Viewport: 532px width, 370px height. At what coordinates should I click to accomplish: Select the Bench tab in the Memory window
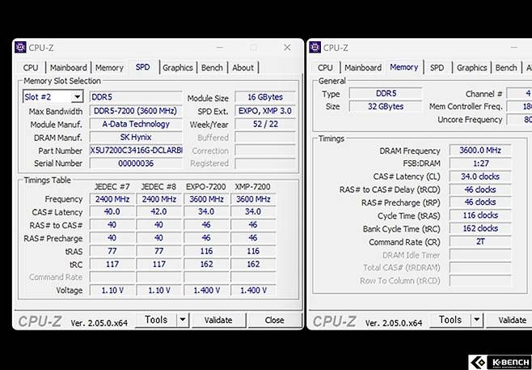[506, 68]
